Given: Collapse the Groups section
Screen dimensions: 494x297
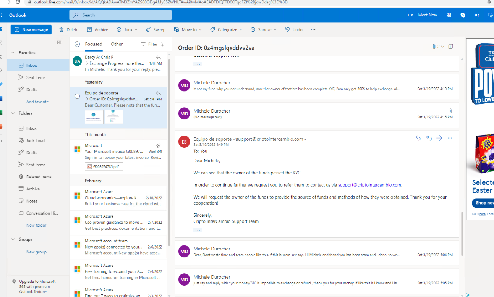Looking at the screenshot, I should click(13, 239).
